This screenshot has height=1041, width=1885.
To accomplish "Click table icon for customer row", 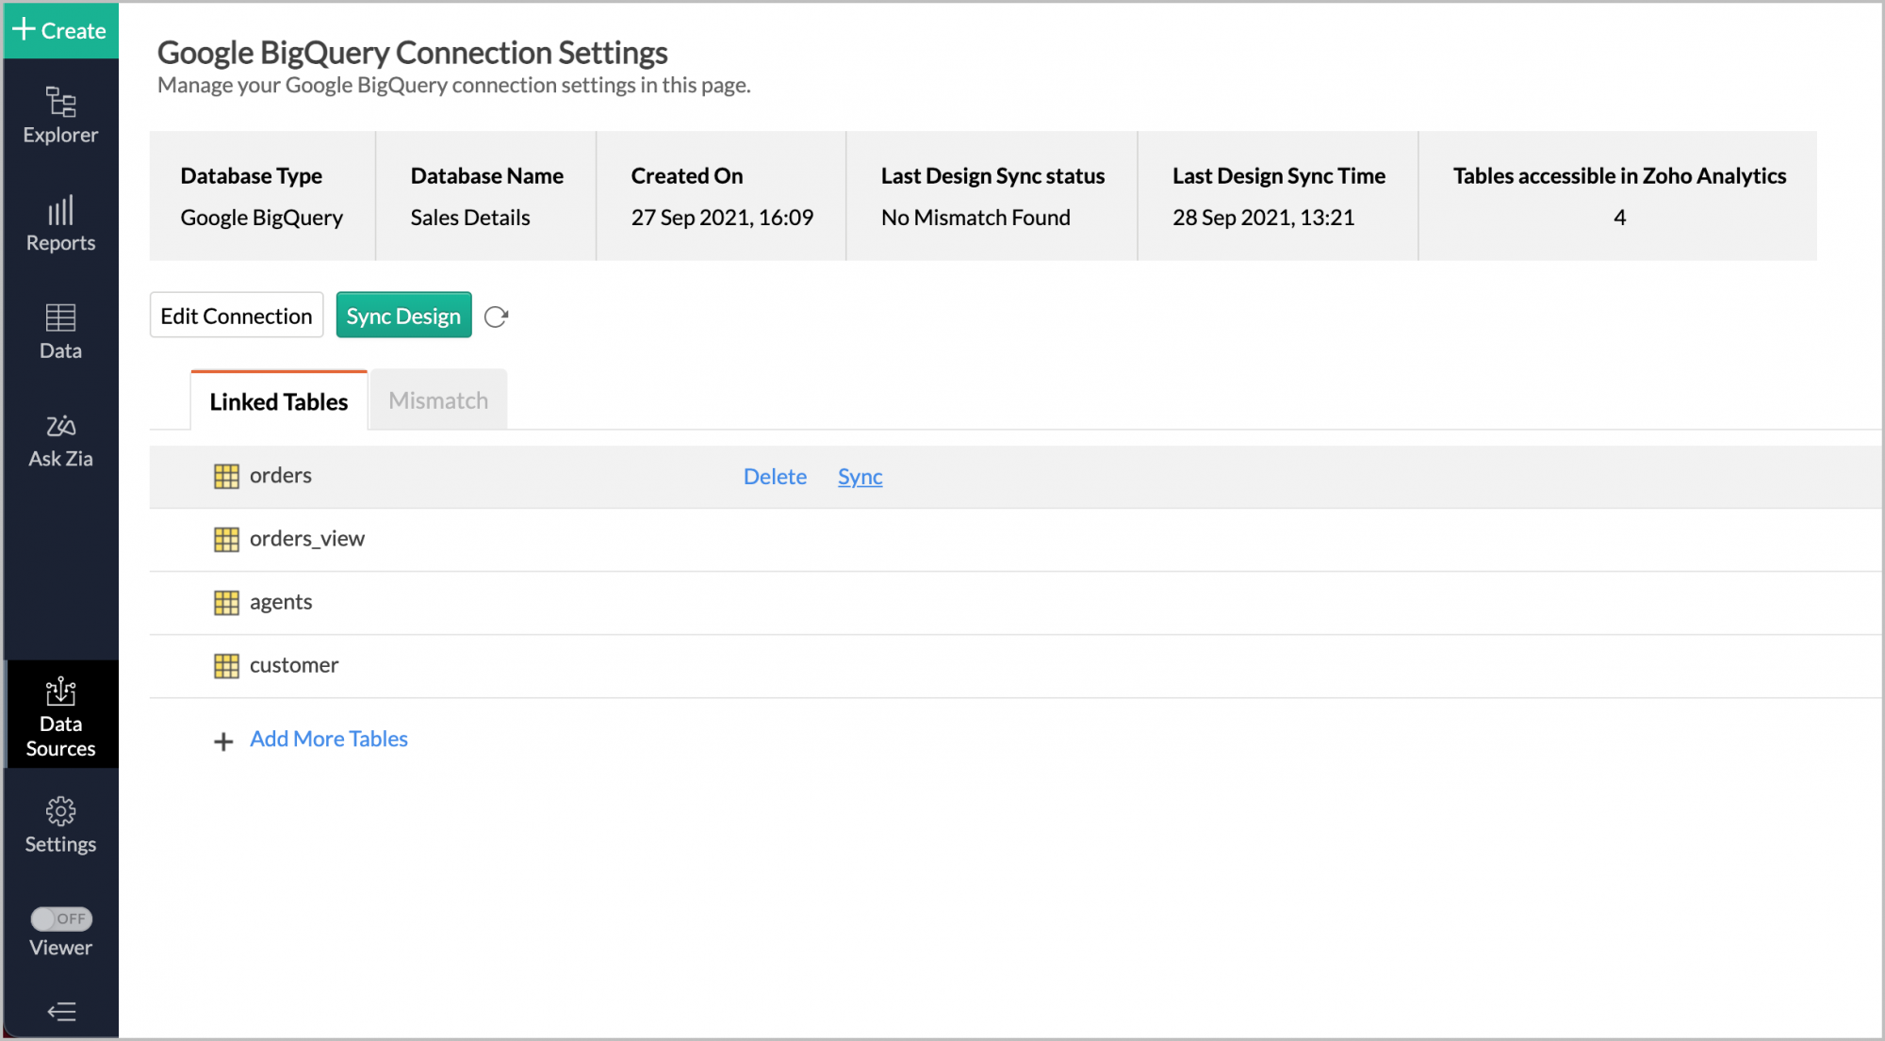I will tap(226, 666).
